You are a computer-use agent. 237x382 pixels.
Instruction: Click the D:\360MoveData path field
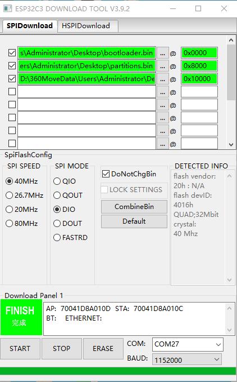(x=86, y=79)
